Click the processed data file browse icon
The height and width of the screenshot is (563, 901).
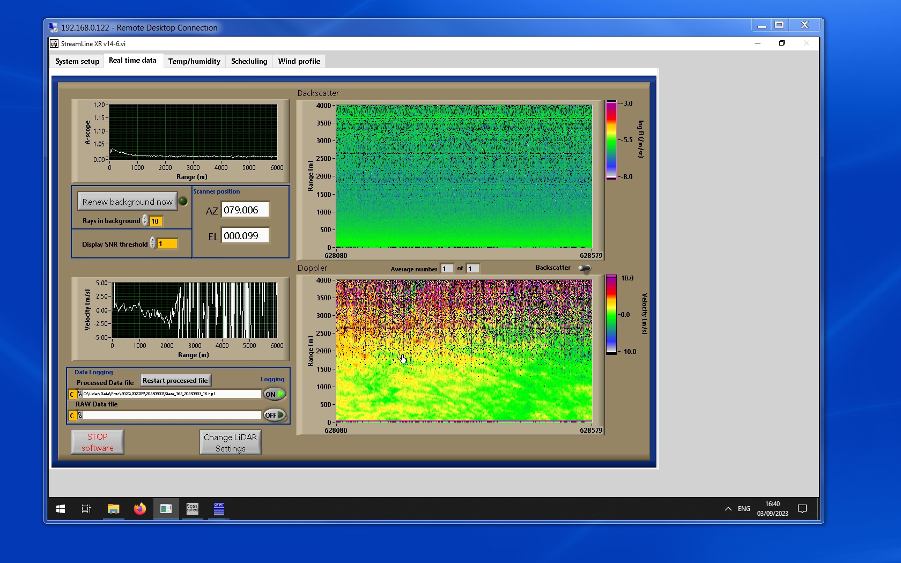click(80, 394)
